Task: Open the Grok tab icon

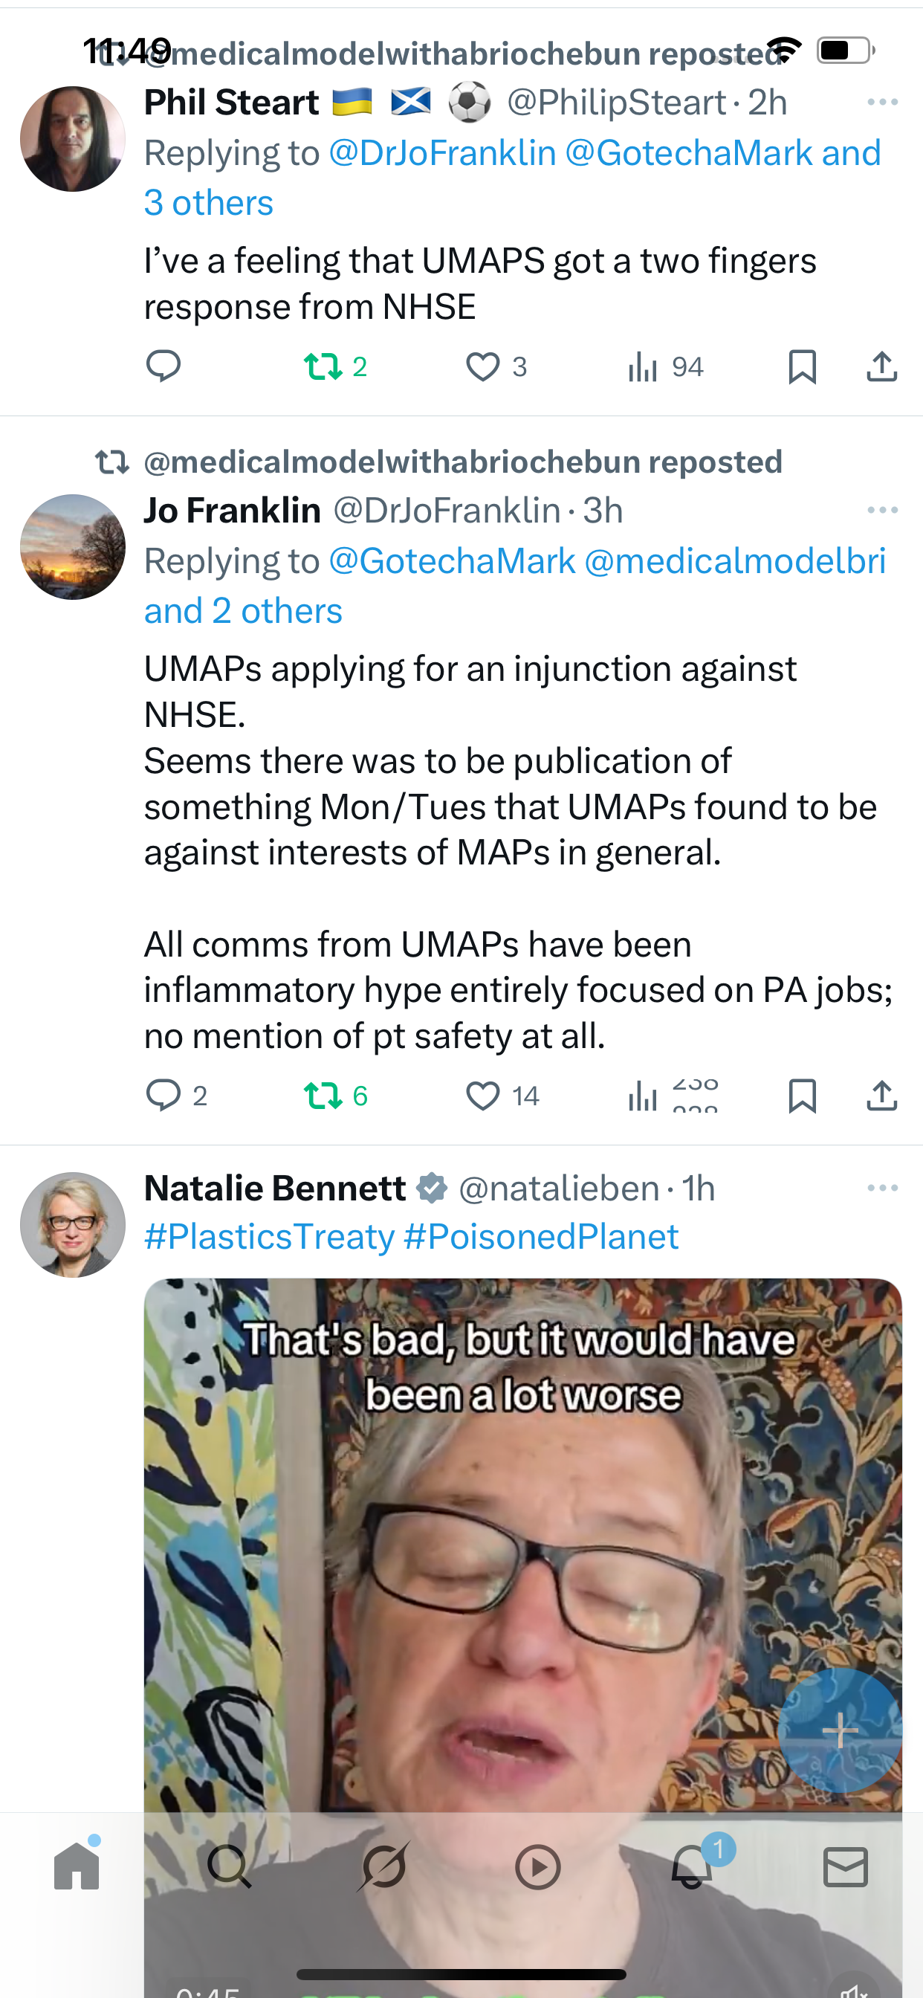Action: (x=384, y=1866)
